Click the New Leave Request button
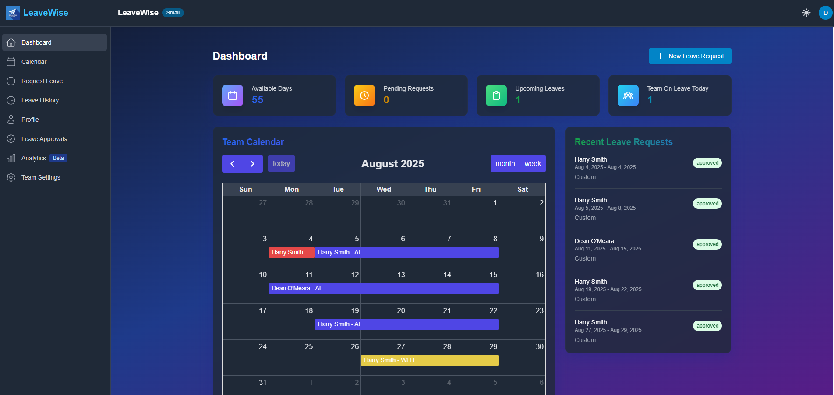 click(x=690, y=56)
